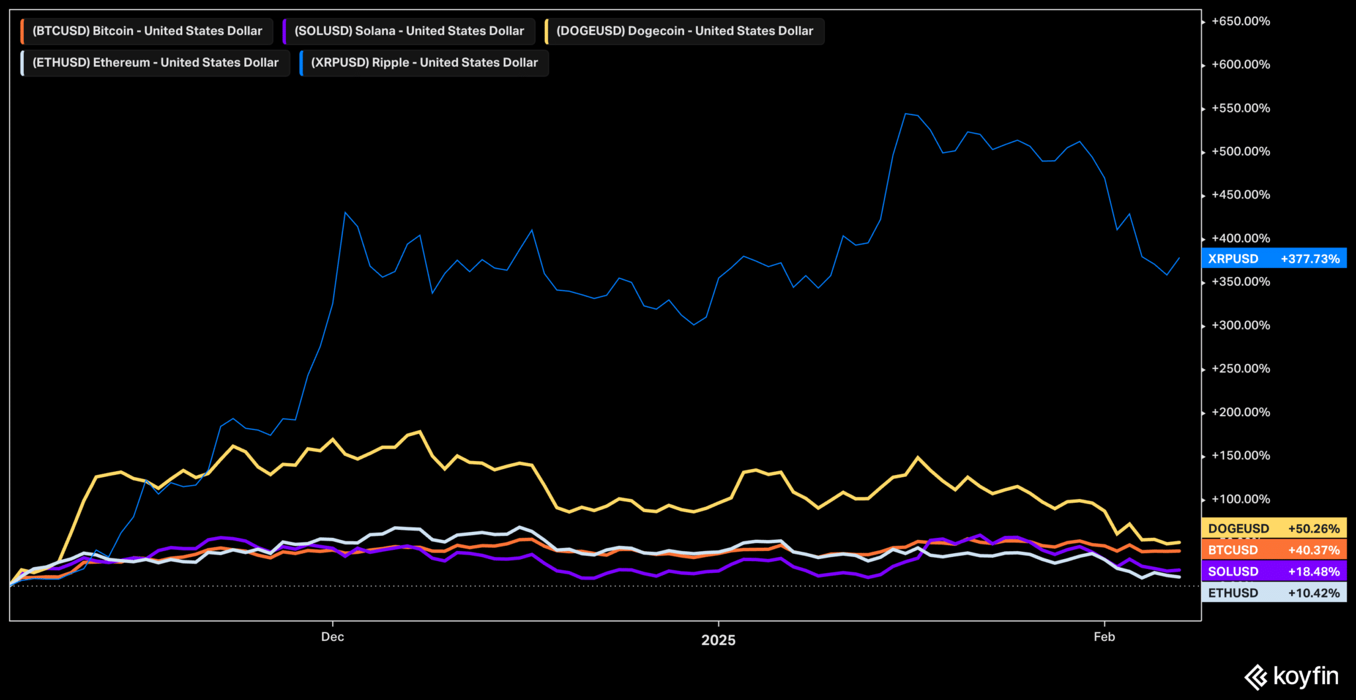Click the Koyfin logo icon
This screenshot has width=1356, height=700.
[x=1256, y=678]
